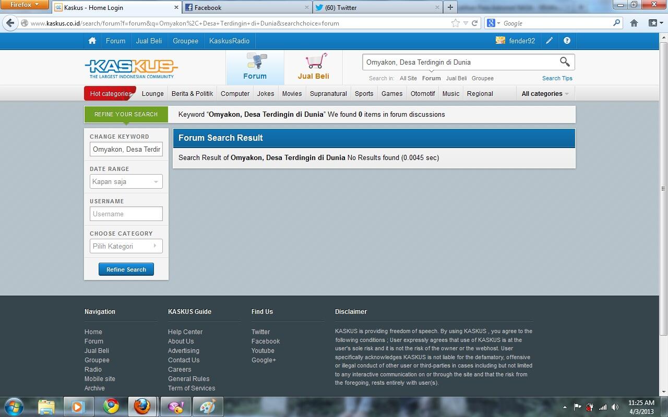Open the Help Center footer link
This screenshot has height=417, width=668.
coord(185,332)
